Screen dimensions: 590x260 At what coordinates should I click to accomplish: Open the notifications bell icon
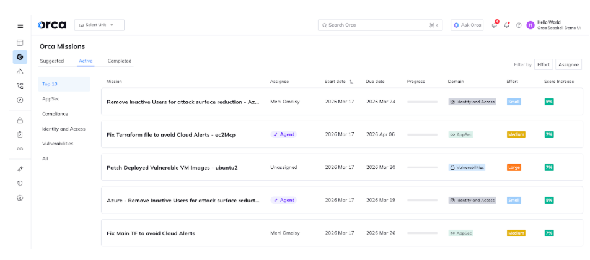click(x=507, y=25)
